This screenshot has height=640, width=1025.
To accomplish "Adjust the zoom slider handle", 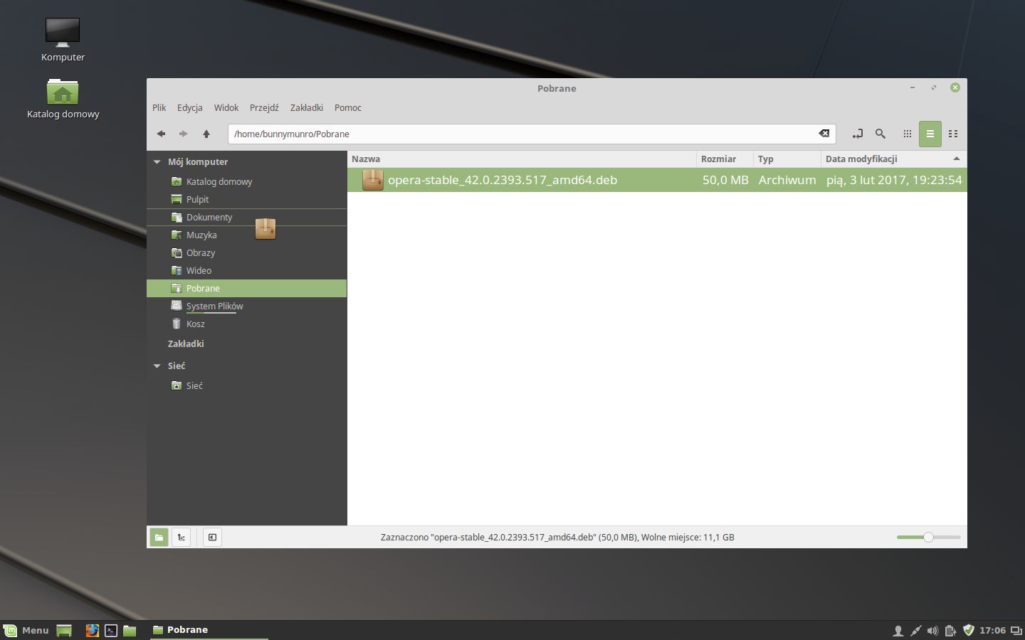I will (x=928, y=538).
